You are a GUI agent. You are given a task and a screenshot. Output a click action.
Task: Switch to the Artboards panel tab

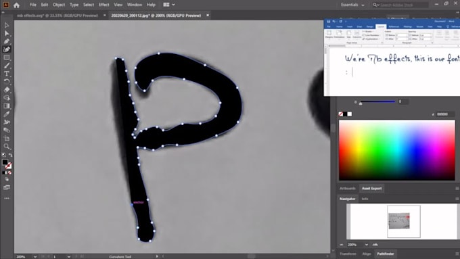[x=347, y=188]
